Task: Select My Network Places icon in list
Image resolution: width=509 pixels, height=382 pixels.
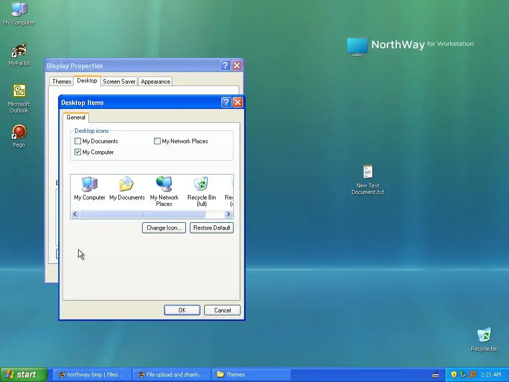Action: [164, 191]
